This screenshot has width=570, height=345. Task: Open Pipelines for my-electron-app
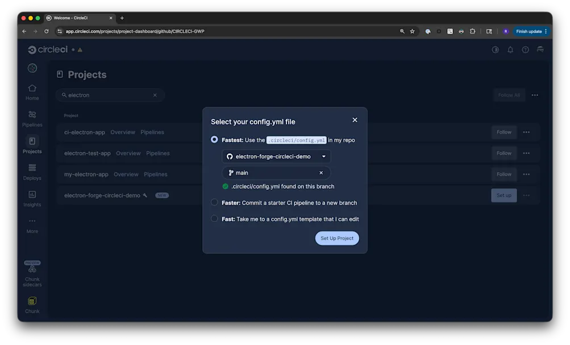coord(156,174)
